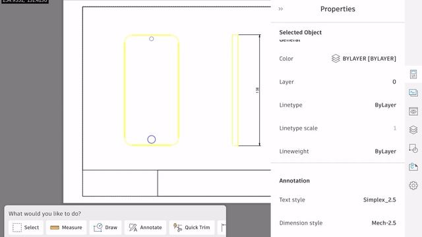422x237 pixels.
Task: Open the Layers stack icon in the sidebar
Action: pyautogui.click(x=413, y=130)
